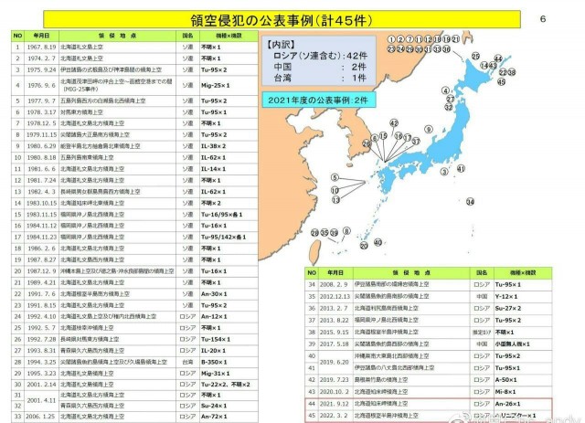585x423 pixels.
Task: Click map marker 4 west of Hokkaido
Action: (445, 90)
